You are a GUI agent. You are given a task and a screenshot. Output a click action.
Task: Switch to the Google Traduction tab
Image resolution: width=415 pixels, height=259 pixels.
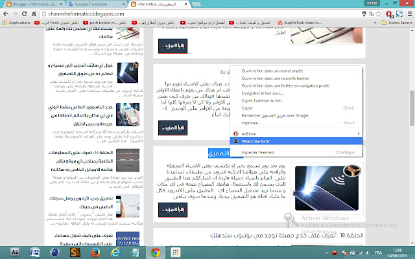pyautogui.click(x=97, y=5)
